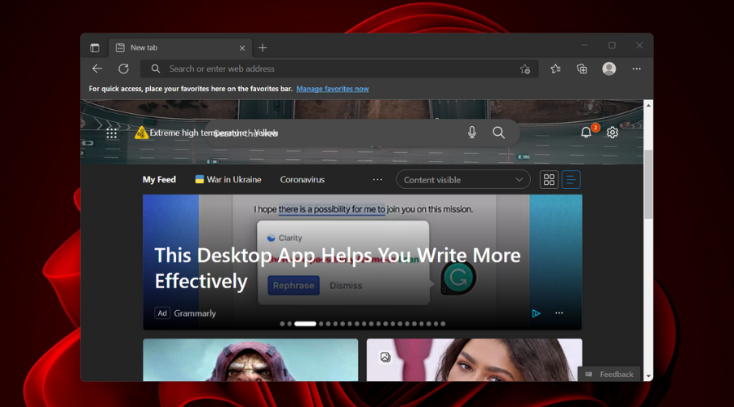Maximize the Edge window
Image resolution: width=734 pixels, height=407 pixels.
(x=612, y=46)
